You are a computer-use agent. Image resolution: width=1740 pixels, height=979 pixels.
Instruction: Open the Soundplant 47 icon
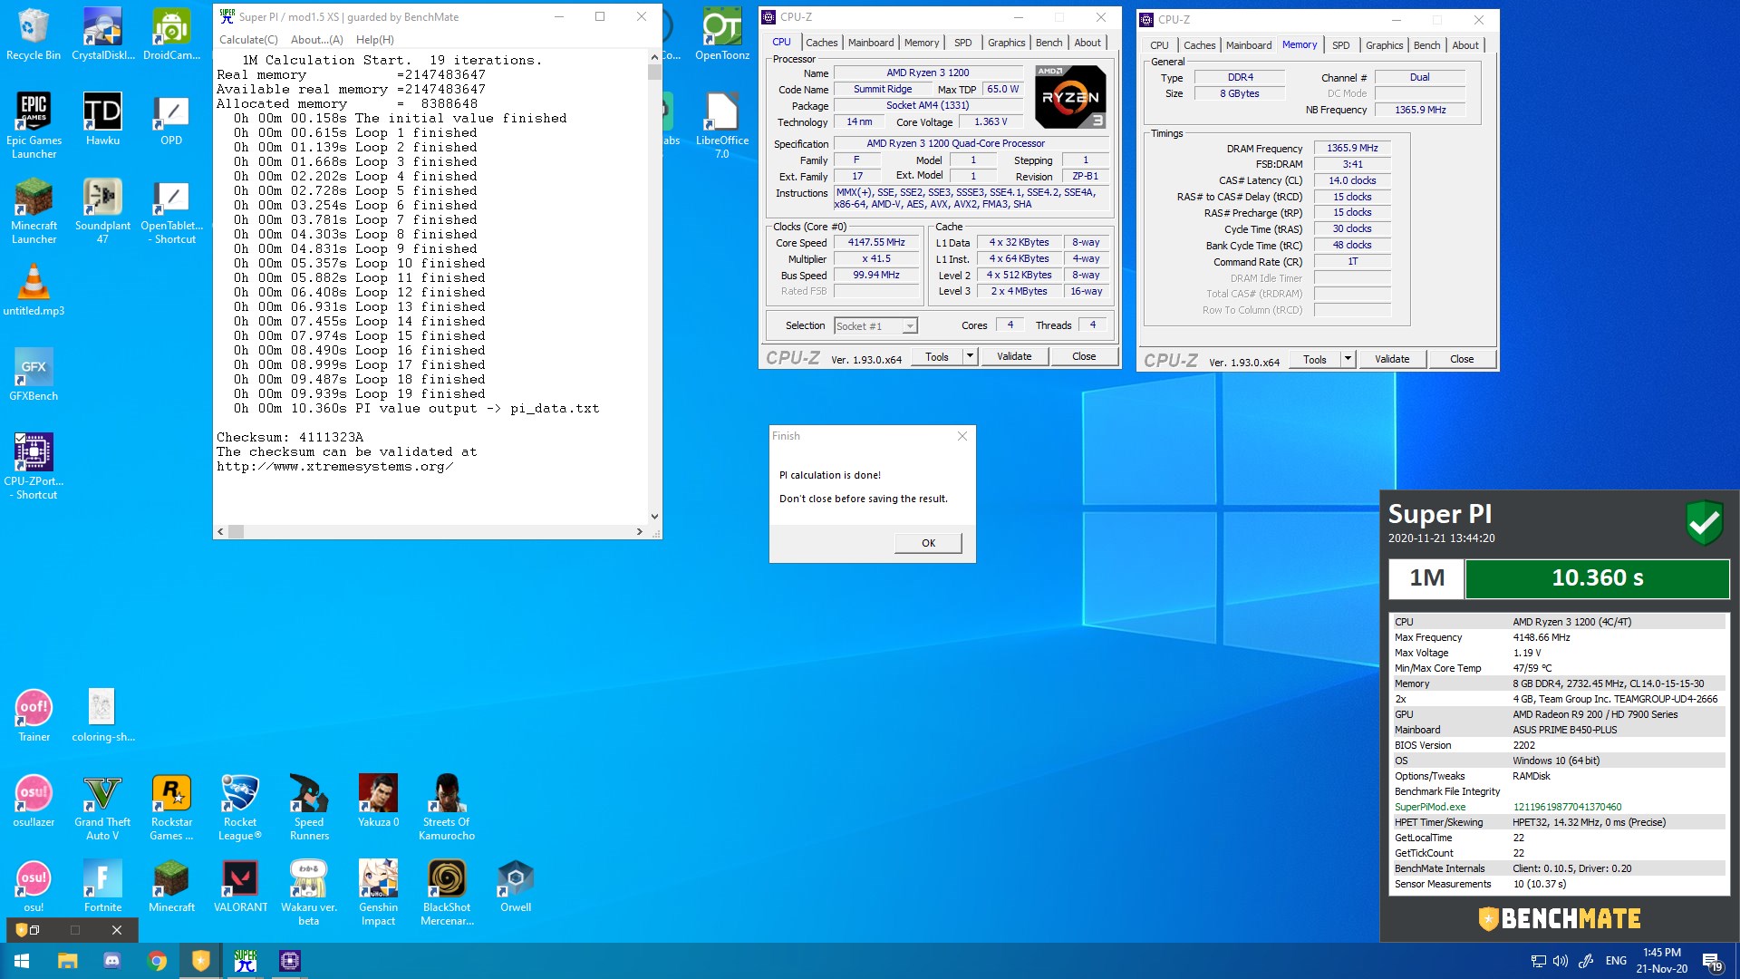click(102, 210)
